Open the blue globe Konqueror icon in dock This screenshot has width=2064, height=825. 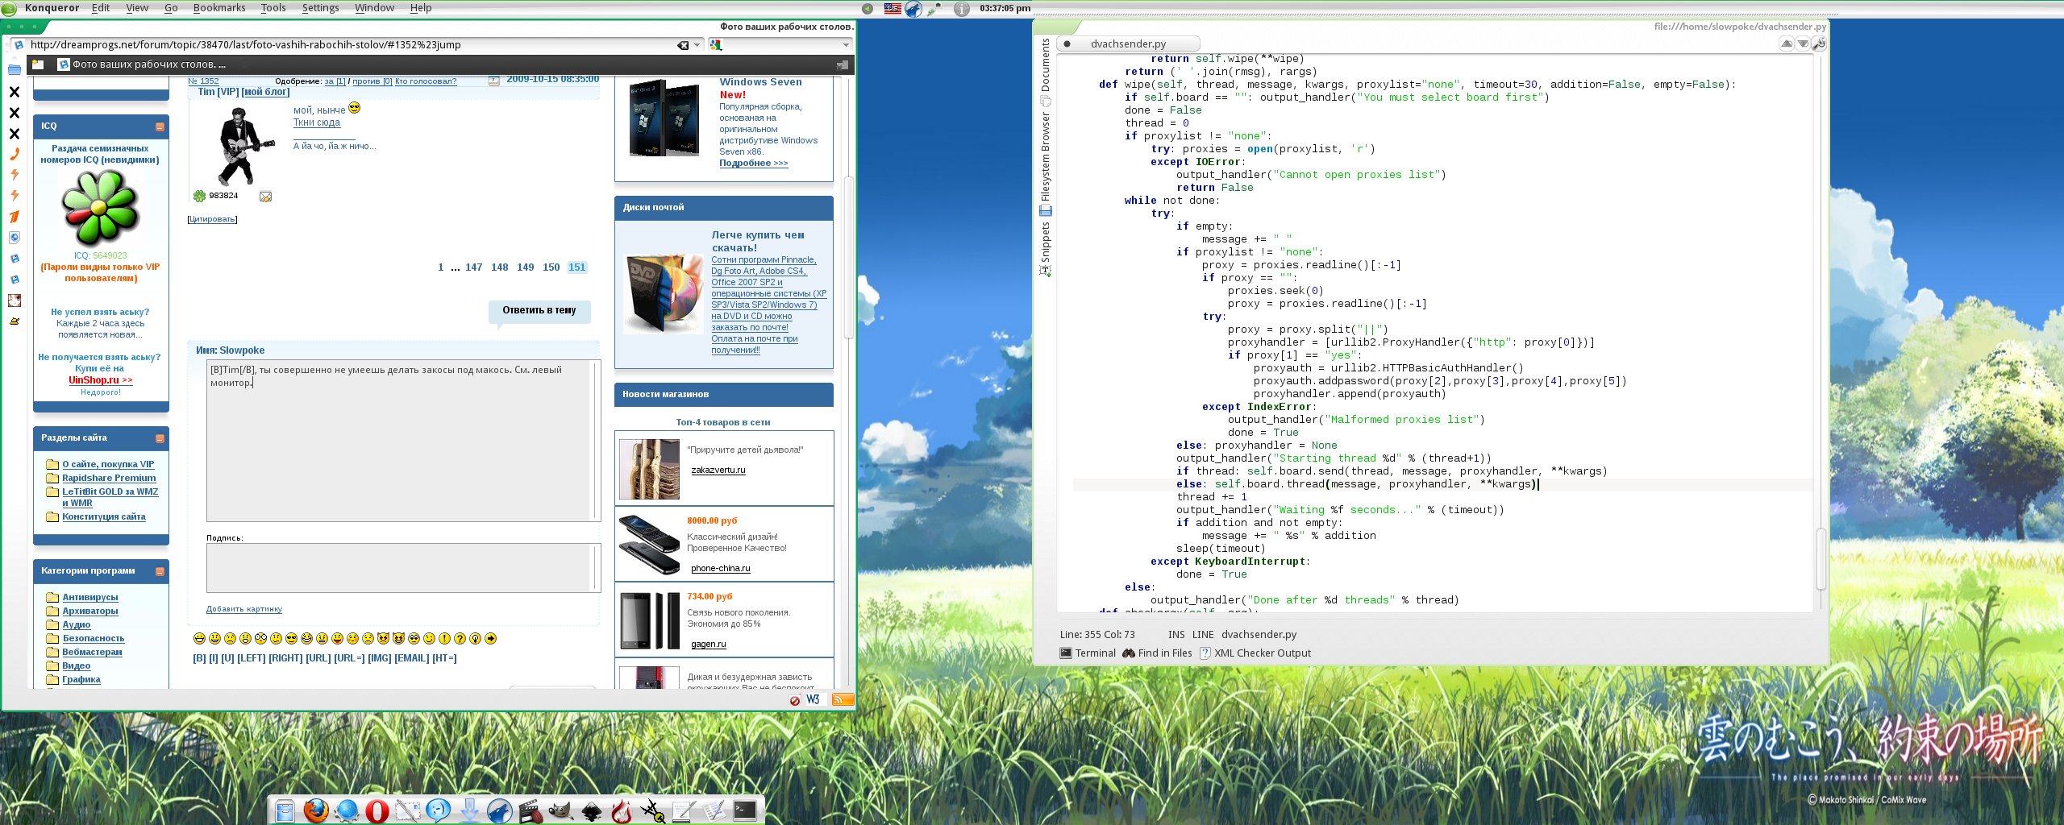pyautogui.click(x=347, y=810)
